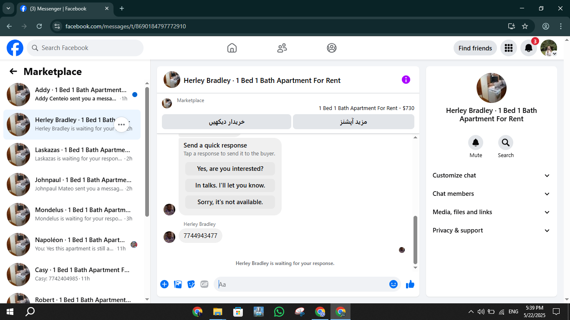This screenshot has width=570, height=320.
Task: Open Facebook Home feed icon
Action: pyautogui.click(x=232, y=48)
